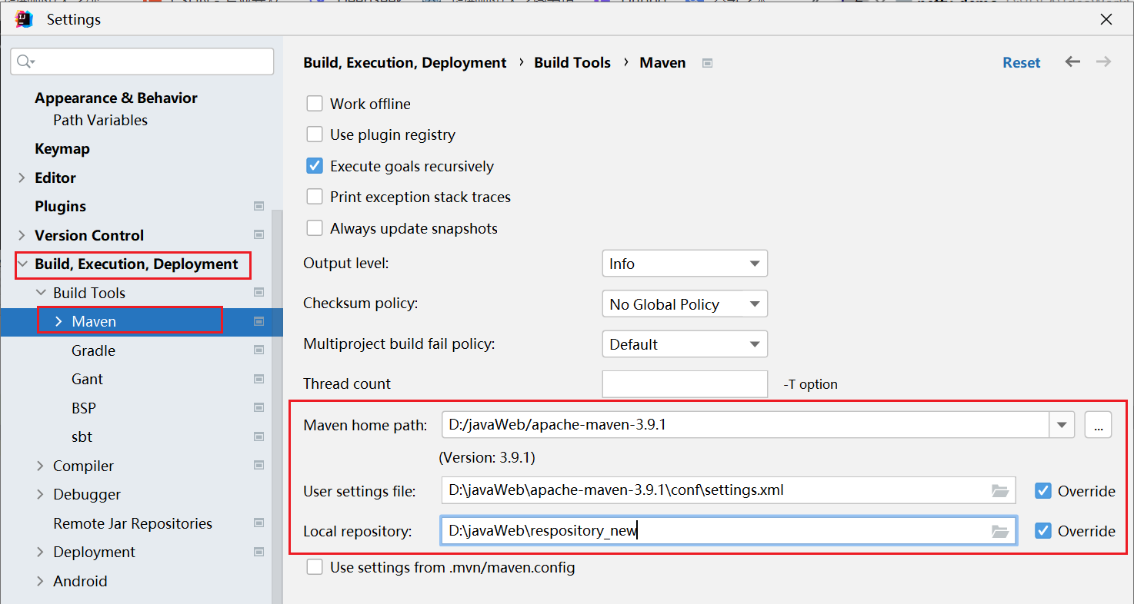
Task: Click the IntelliJ IDEA logo in title bar
Action: coord(25,19)
